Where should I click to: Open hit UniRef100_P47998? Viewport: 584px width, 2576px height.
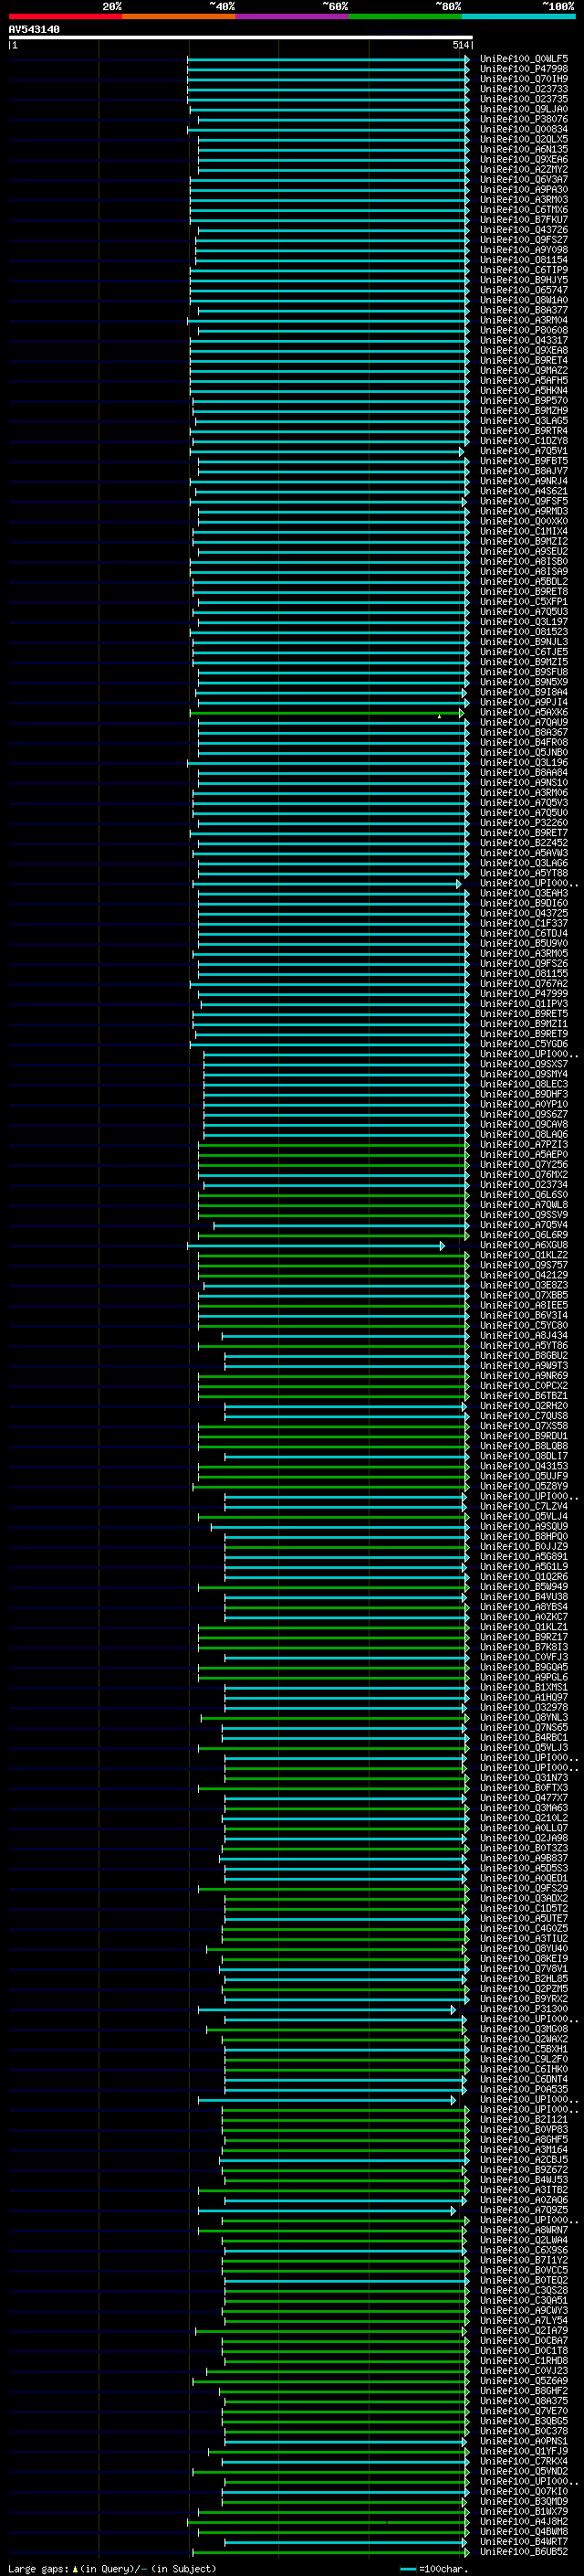524,69
